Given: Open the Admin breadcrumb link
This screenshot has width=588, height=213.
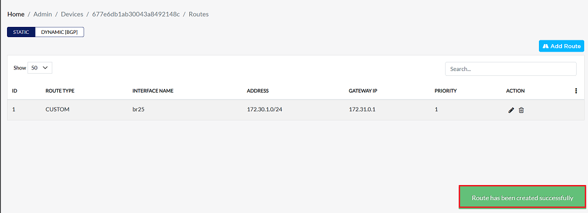Looking at the screenshot, I should pyautogui.click(x=42, y=14).
